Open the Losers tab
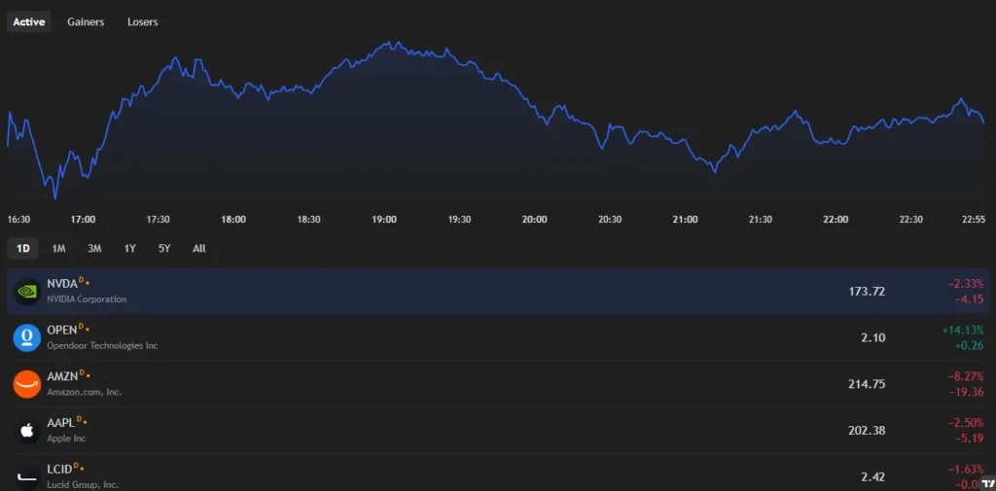 [x=142, y=21]
